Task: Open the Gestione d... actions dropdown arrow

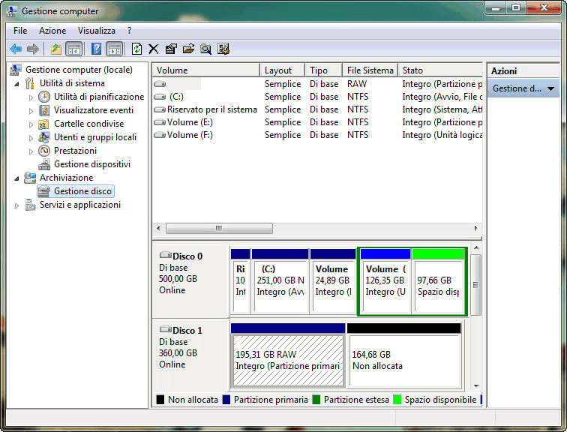Action: (551, 88)
